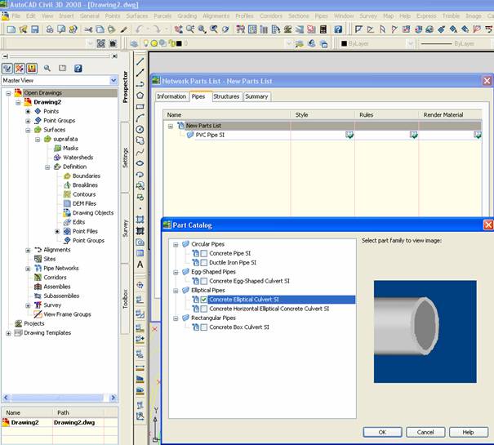
Task: Click the pipe preview image
Action: [x=425, y=332]
